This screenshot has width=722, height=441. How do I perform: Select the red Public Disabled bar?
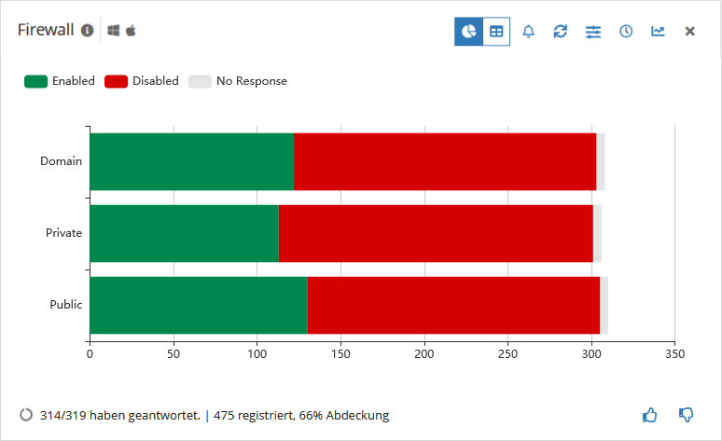[x=453, y=305]
